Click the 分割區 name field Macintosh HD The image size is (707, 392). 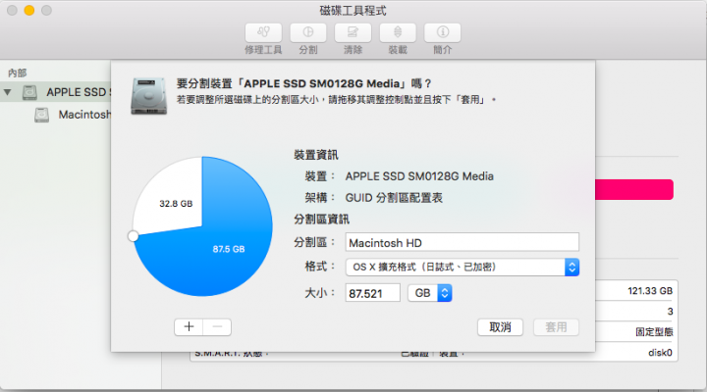pos(462,243)
